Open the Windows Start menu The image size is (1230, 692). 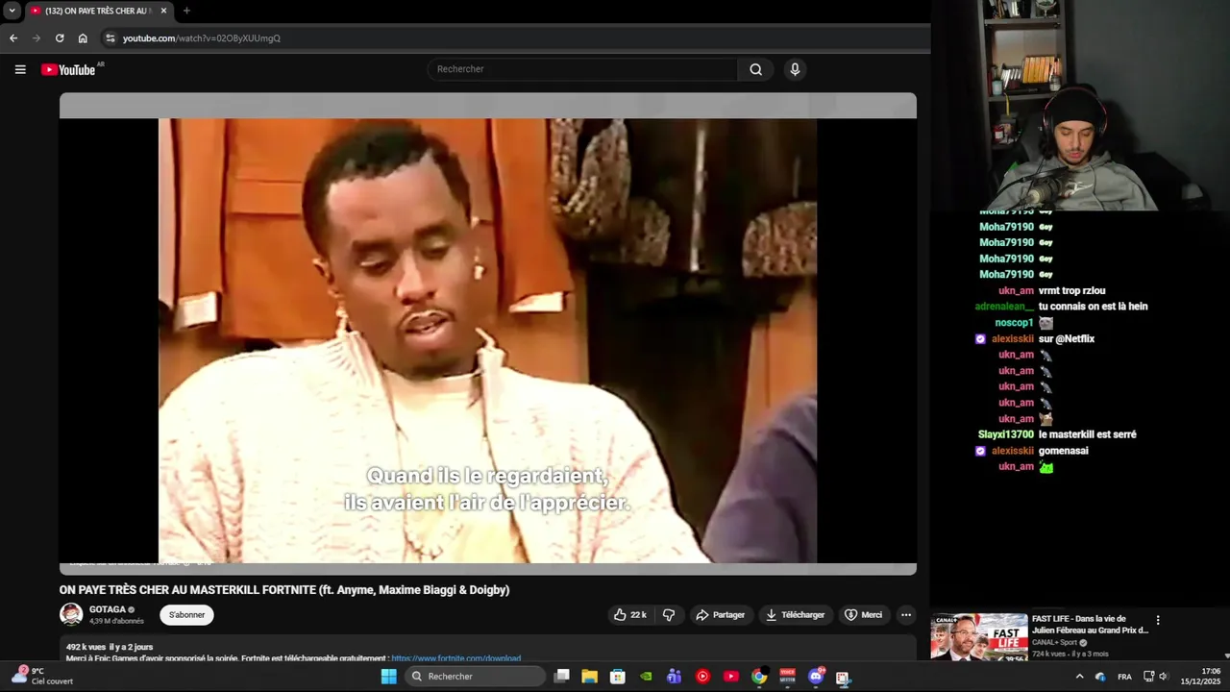389,677
